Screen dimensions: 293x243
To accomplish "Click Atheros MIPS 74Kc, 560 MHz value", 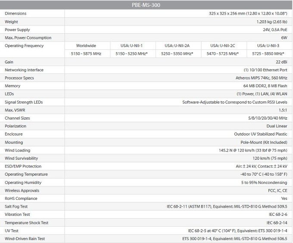I will click(x=262, y=78).
